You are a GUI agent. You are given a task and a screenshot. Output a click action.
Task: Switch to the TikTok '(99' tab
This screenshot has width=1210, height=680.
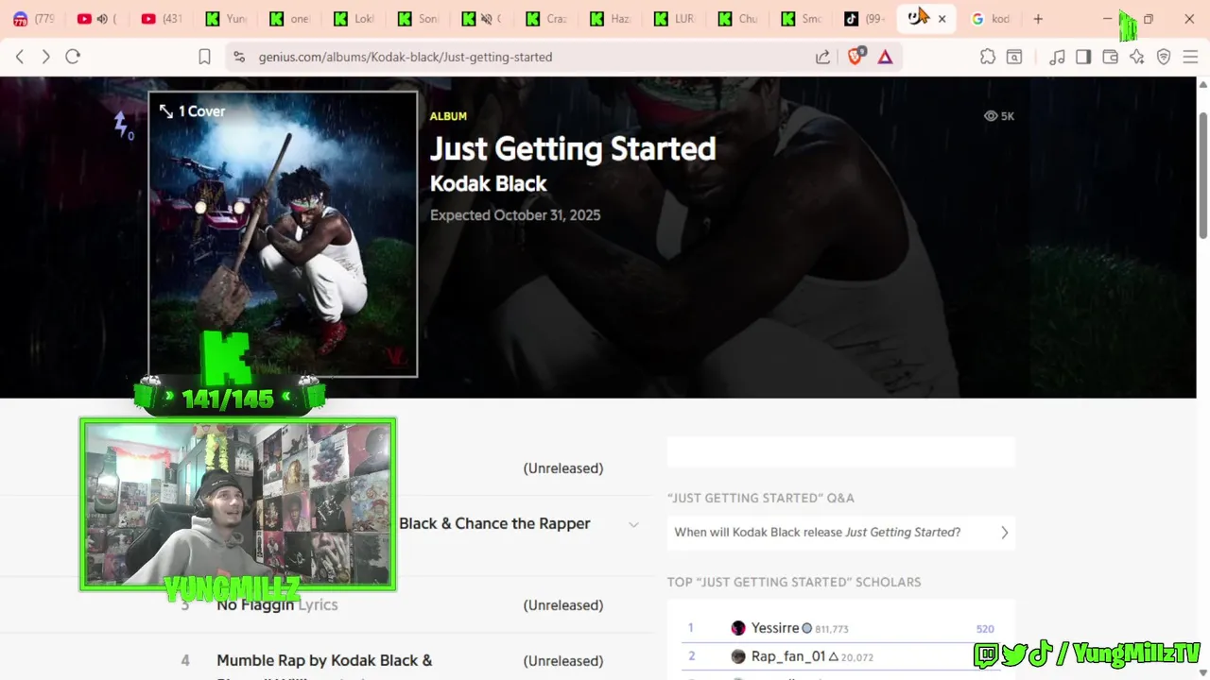[865, 19]
